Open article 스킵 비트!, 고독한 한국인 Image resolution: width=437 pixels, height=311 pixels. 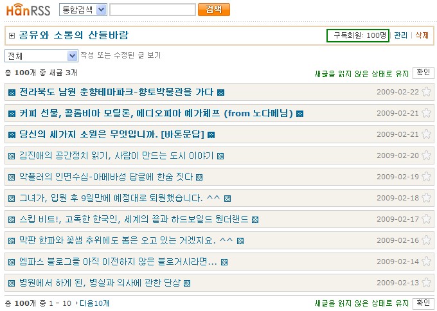coord(134,219)
